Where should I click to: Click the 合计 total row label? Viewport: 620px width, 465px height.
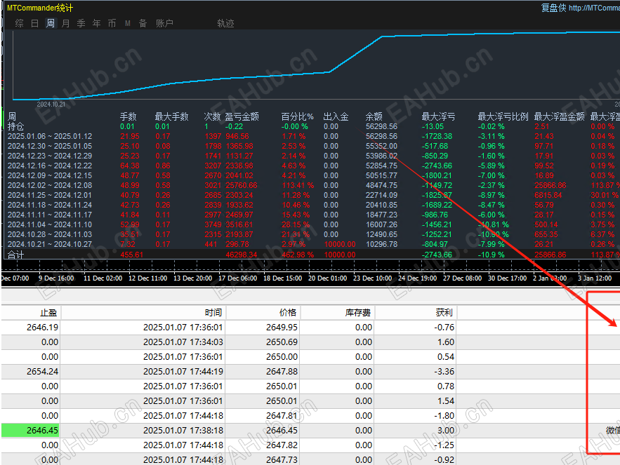16,255
